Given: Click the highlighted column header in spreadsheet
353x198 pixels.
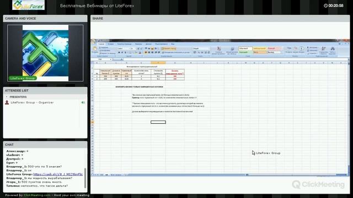Looking at the screenshot, I should (x=158, y=63).
